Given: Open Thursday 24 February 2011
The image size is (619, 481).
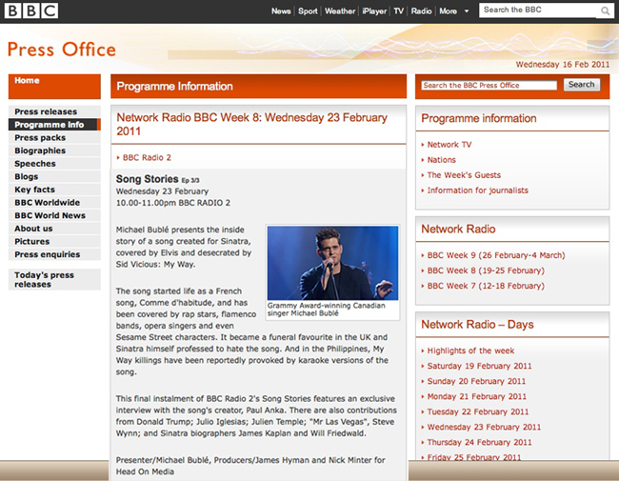Looking at the screenshot, I should point(479,442).
